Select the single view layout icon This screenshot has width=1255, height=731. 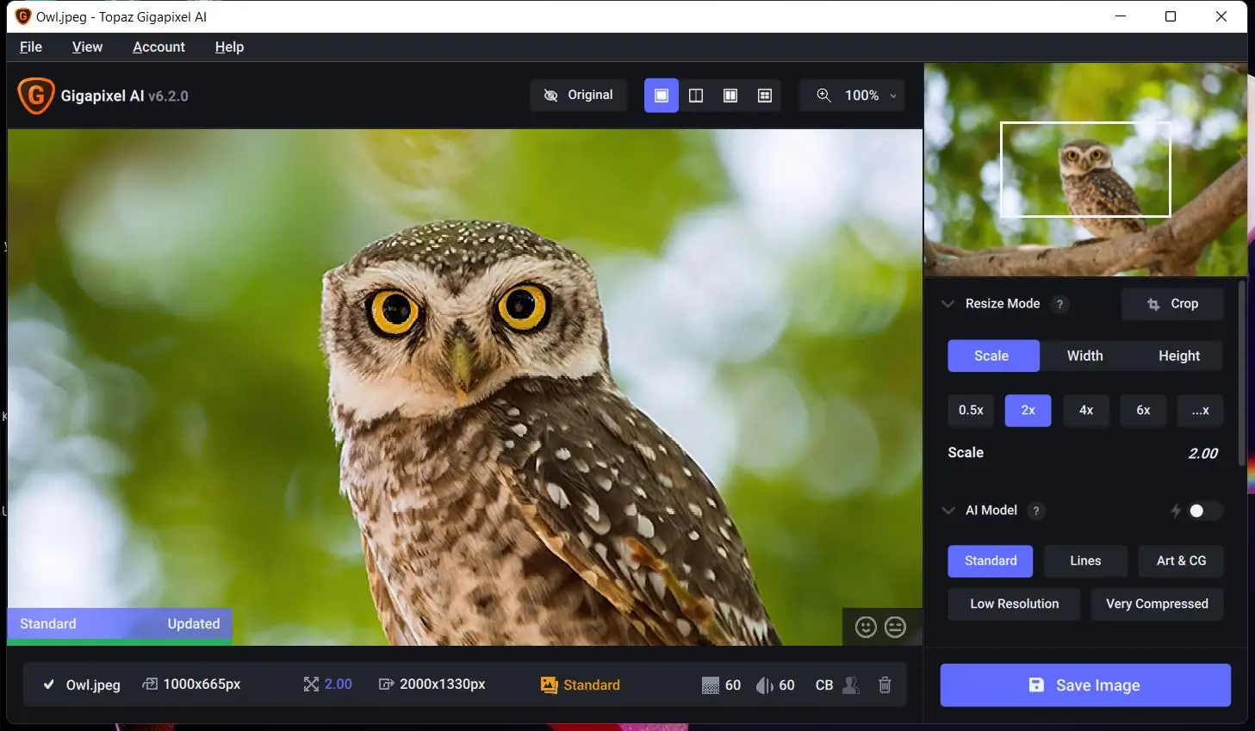(662, 96)
